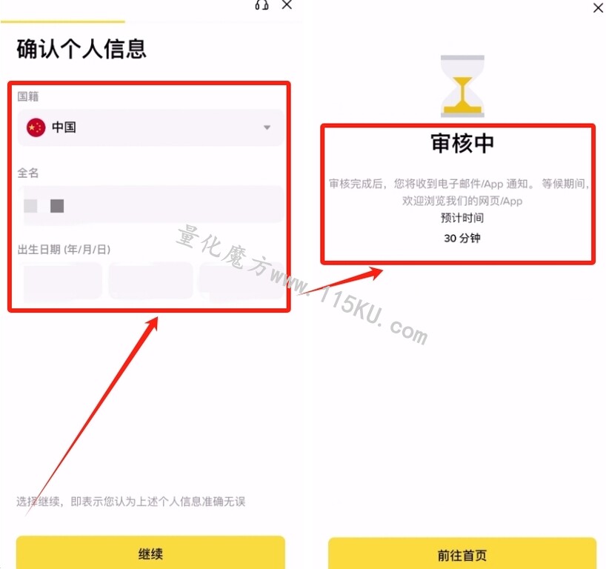606x569 pixels.
Task: Click the 确认个人信息 page title
Action: 81,49
